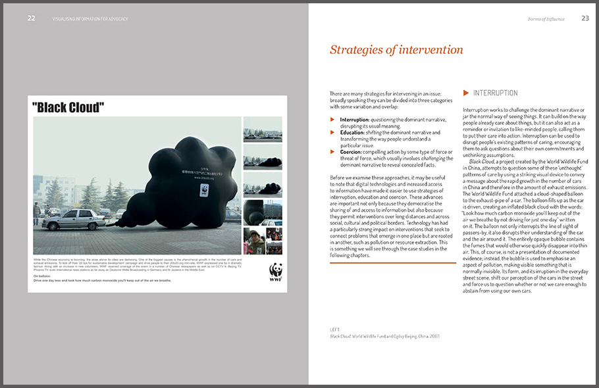This screenshot has height=388, width=599.
Task: Click the orange arrow beside Education bullet
Action: 332,132
